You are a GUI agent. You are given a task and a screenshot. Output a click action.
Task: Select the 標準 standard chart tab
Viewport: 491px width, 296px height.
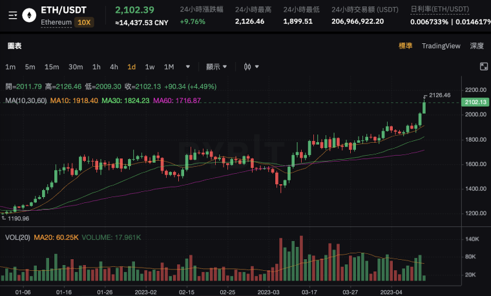click(405, 46)
